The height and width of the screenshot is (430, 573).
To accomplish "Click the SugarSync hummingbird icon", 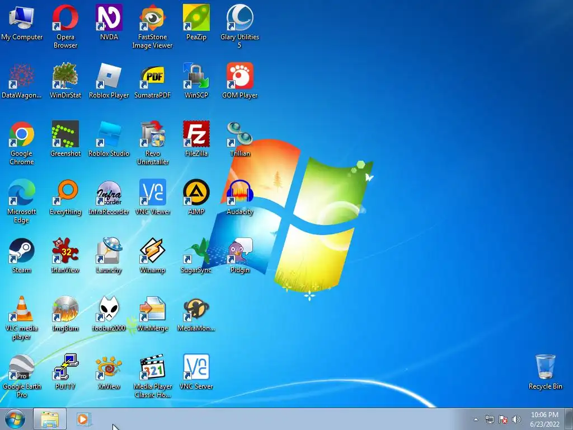I will [196, 250].
